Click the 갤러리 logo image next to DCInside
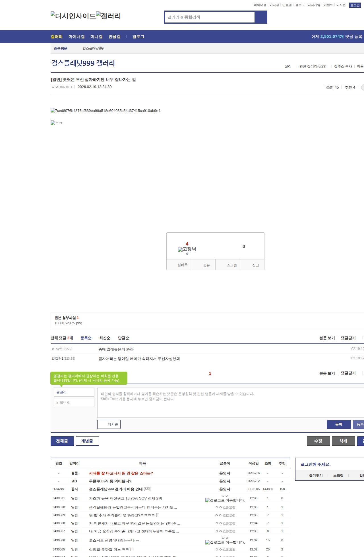The height and width of the screenshot is (557, 364). (x=109, y=16)
